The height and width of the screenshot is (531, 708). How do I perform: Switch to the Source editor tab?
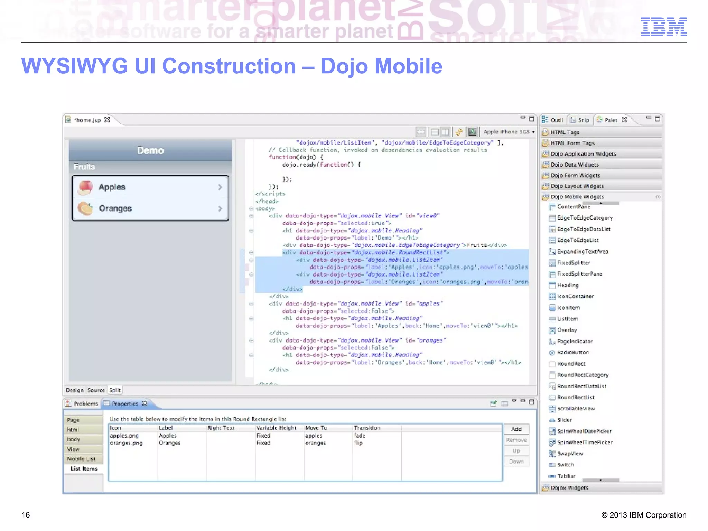click(x=96, y=390)
